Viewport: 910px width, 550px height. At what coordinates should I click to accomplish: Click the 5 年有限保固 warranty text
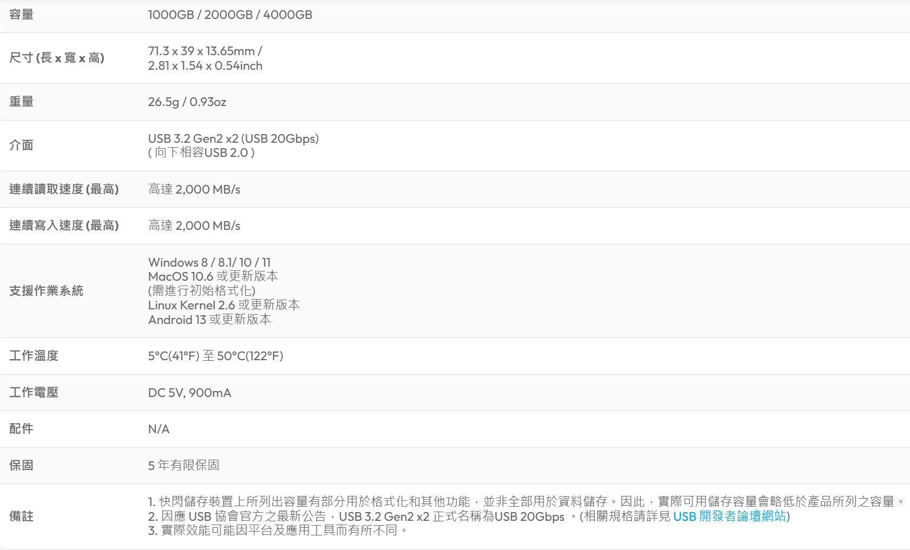tap(184, 465)
